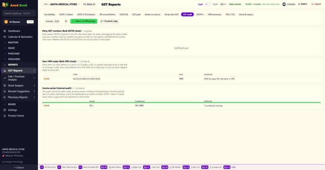Open Calendar & Reminders icon in sidebar

point(4,37)
